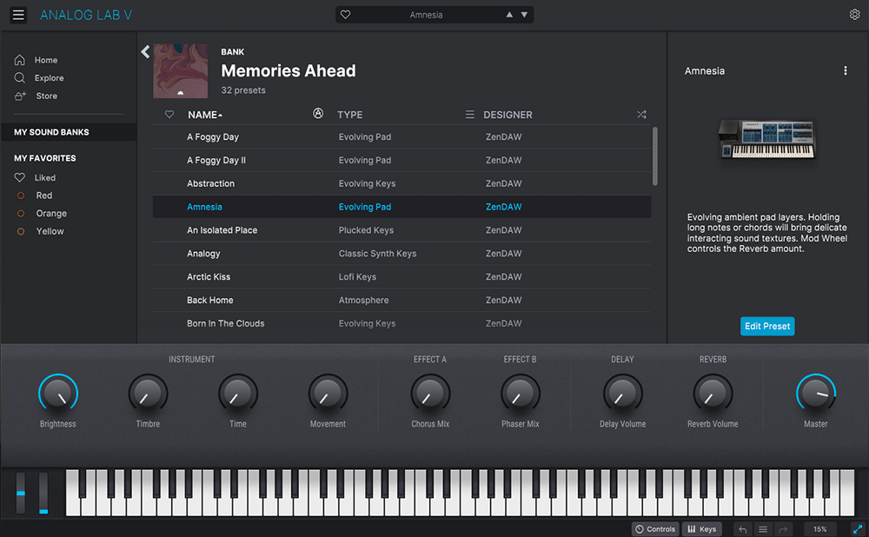Click the 15% CPU meter

coord(820,529)
